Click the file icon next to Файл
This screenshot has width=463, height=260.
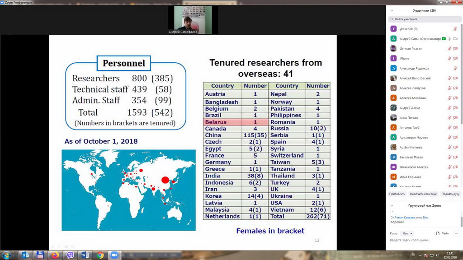[x=438, y=233]
